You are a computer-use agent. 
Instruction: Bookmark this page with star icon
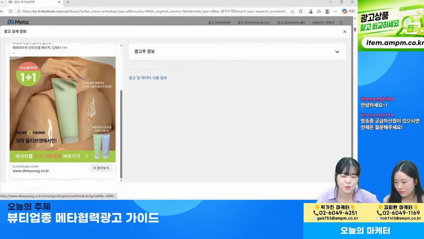(x=292, y=11)
